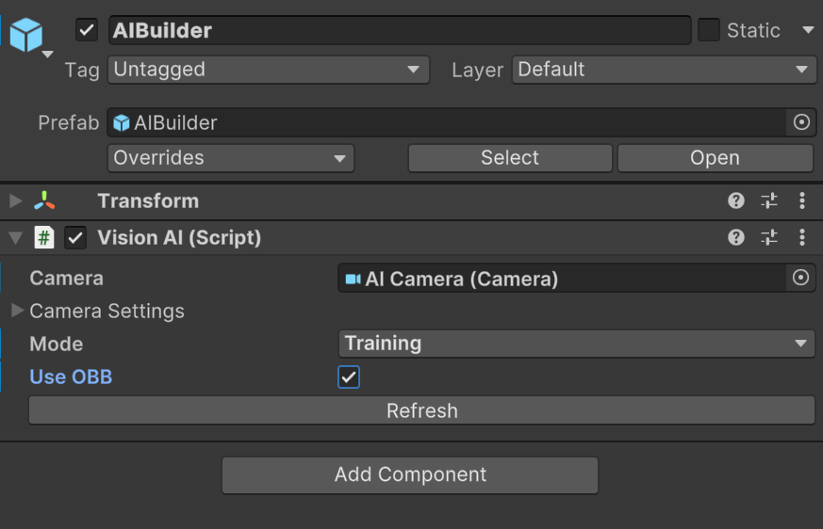Open the Mode dropdown set to Training

(576, 344)
